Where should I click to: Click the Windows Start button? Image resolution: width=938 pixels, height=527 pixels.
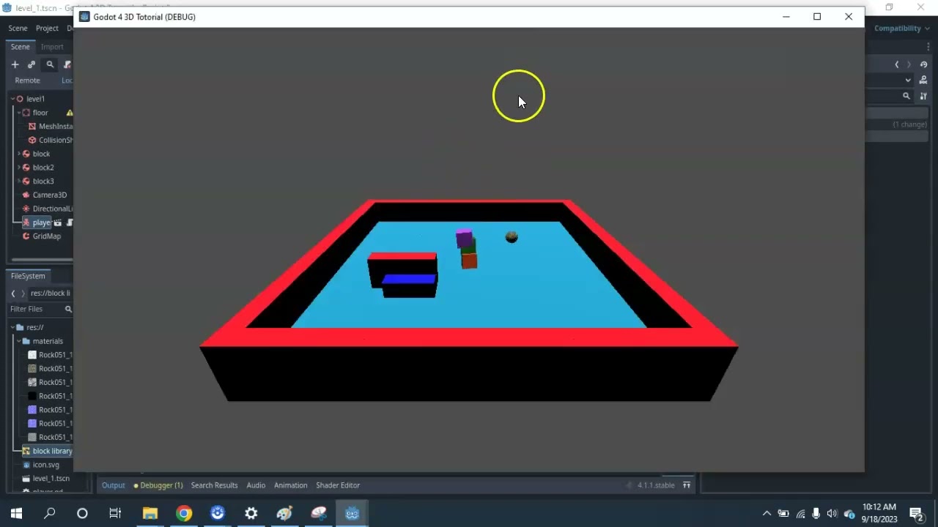pos(16,513)
